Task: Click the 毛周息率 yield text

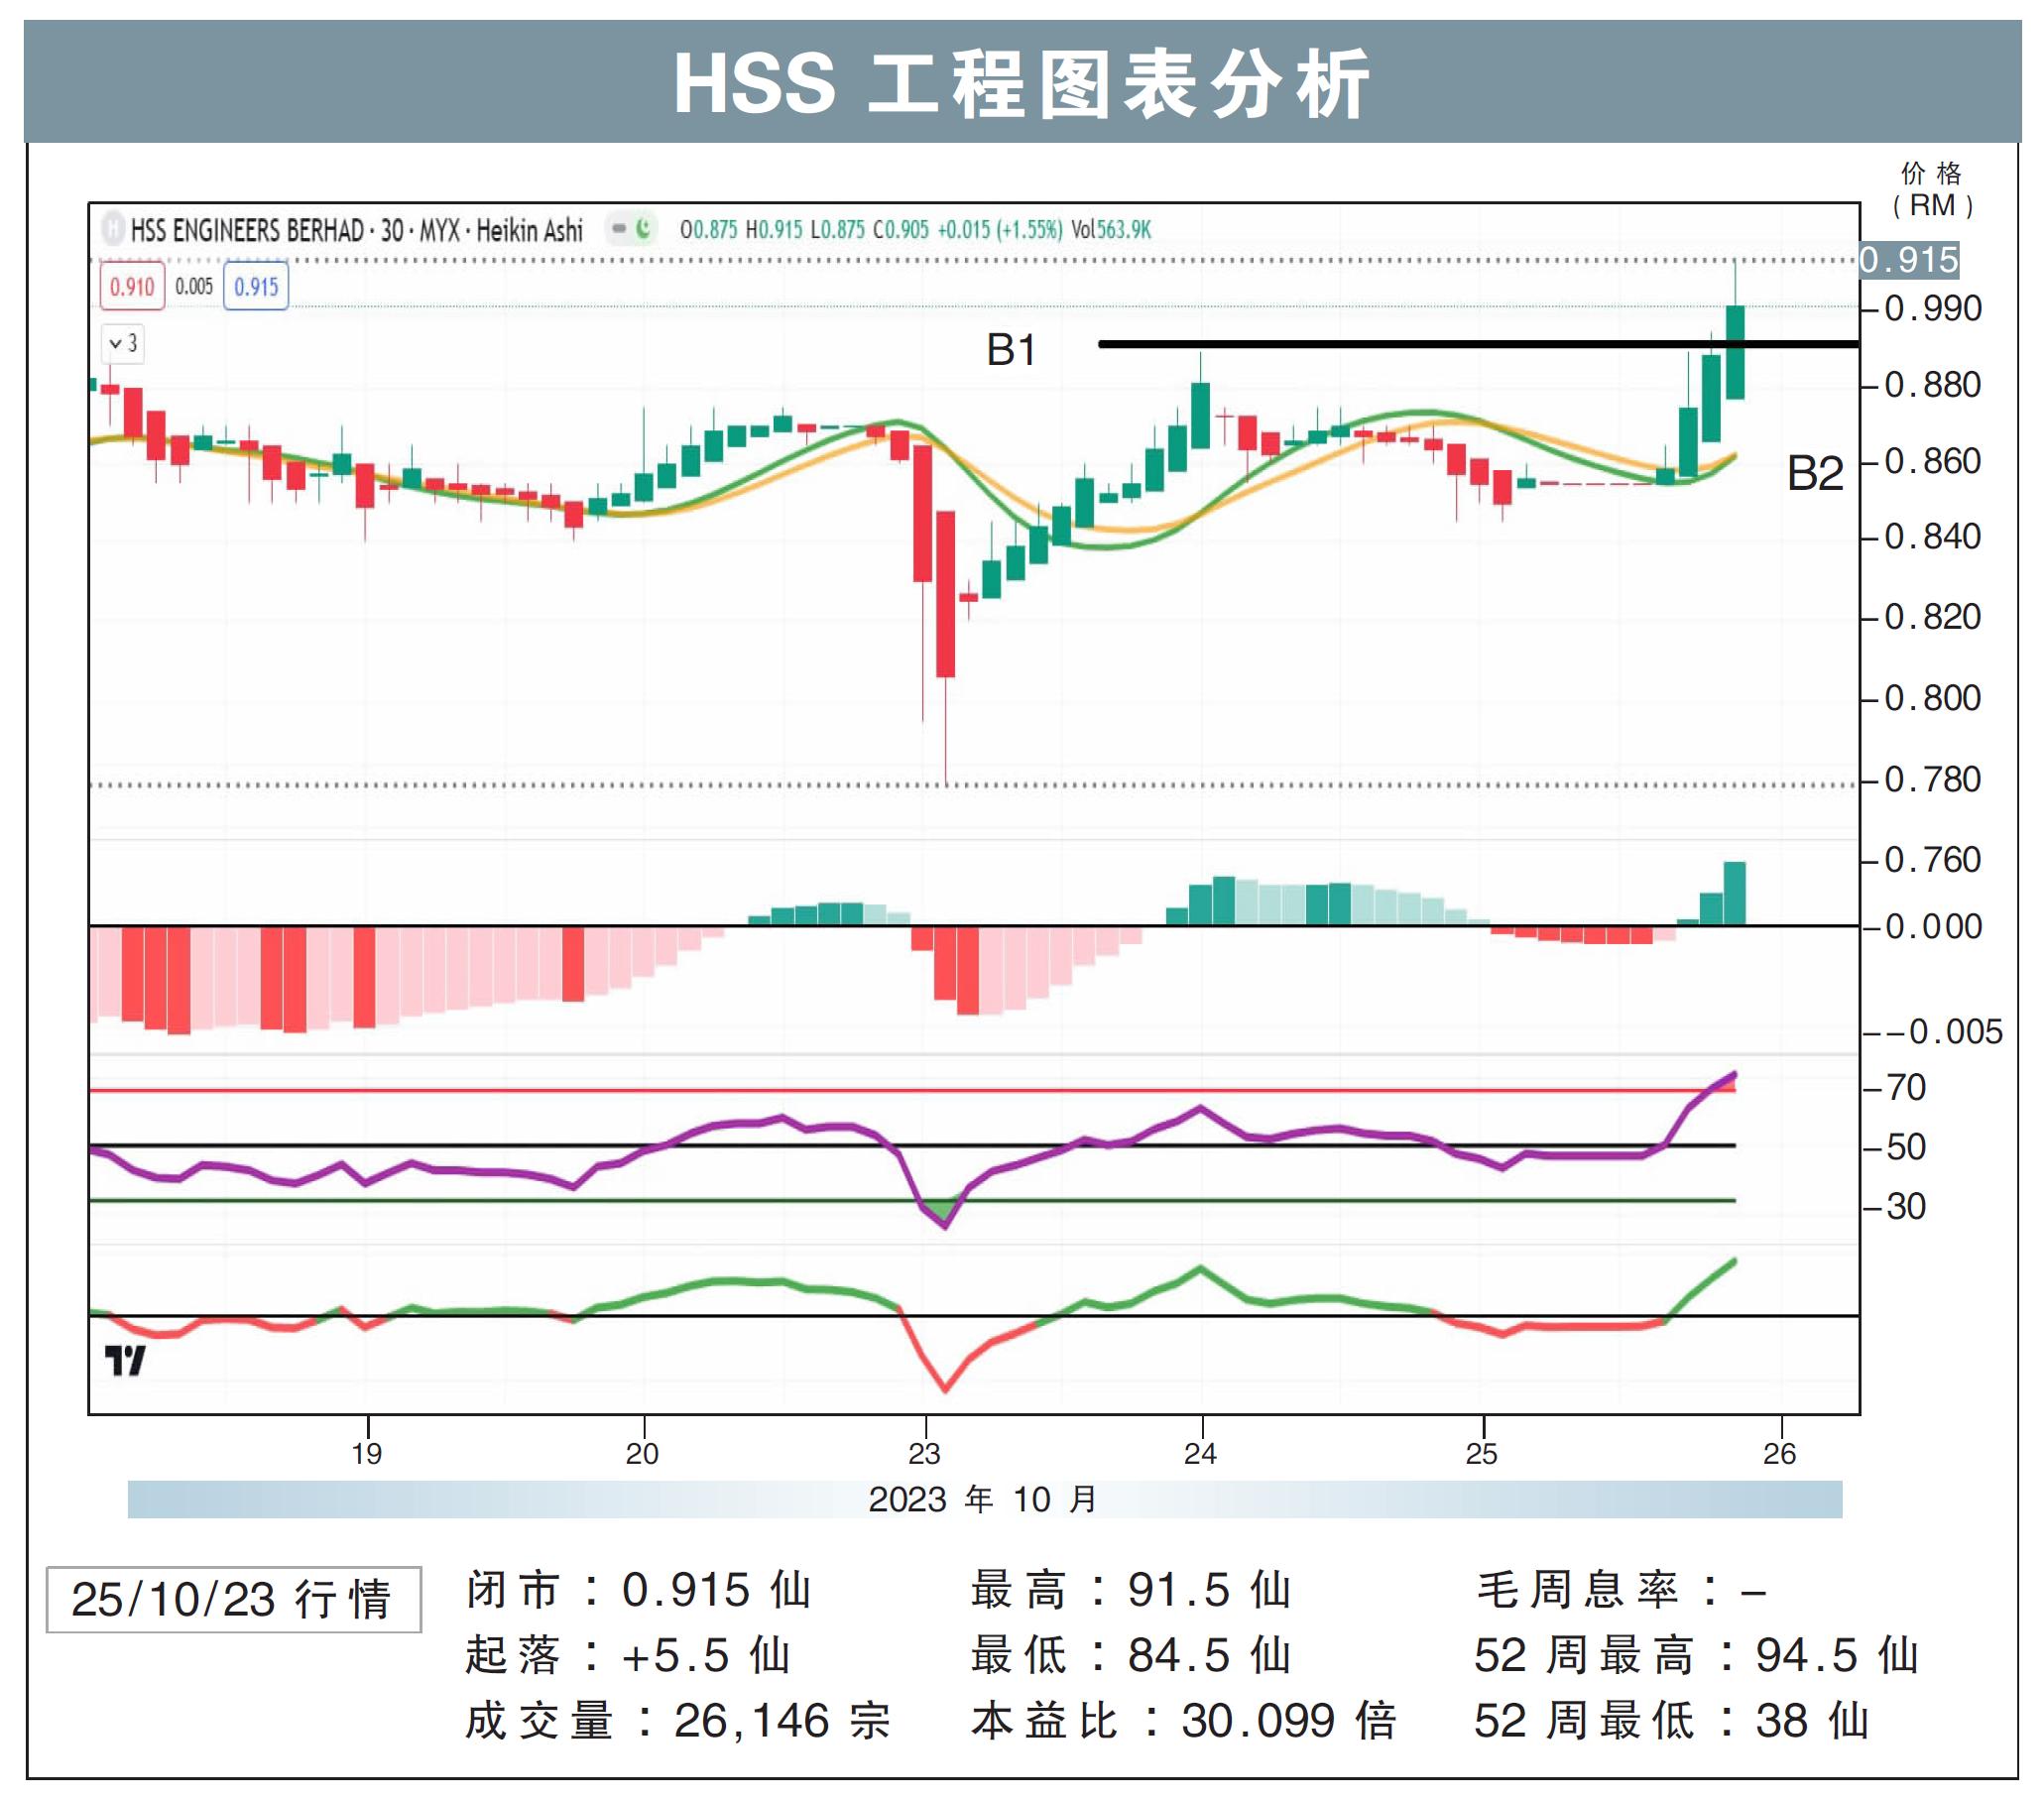Action: [1621, 1590]
